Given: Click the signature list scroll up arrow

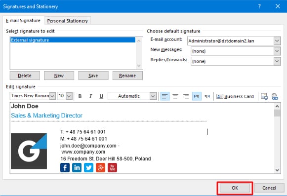Looking at the screenshot, I should pyautogui.click(x=139, y=40).
